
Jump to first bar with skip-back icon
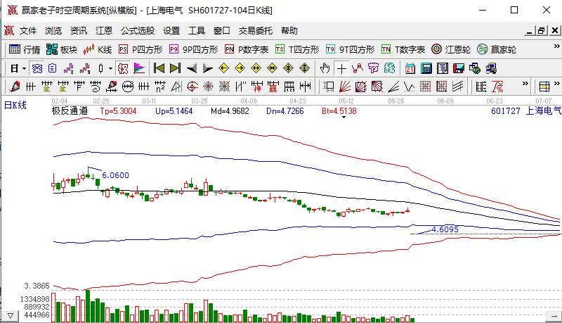coord(159,68)
